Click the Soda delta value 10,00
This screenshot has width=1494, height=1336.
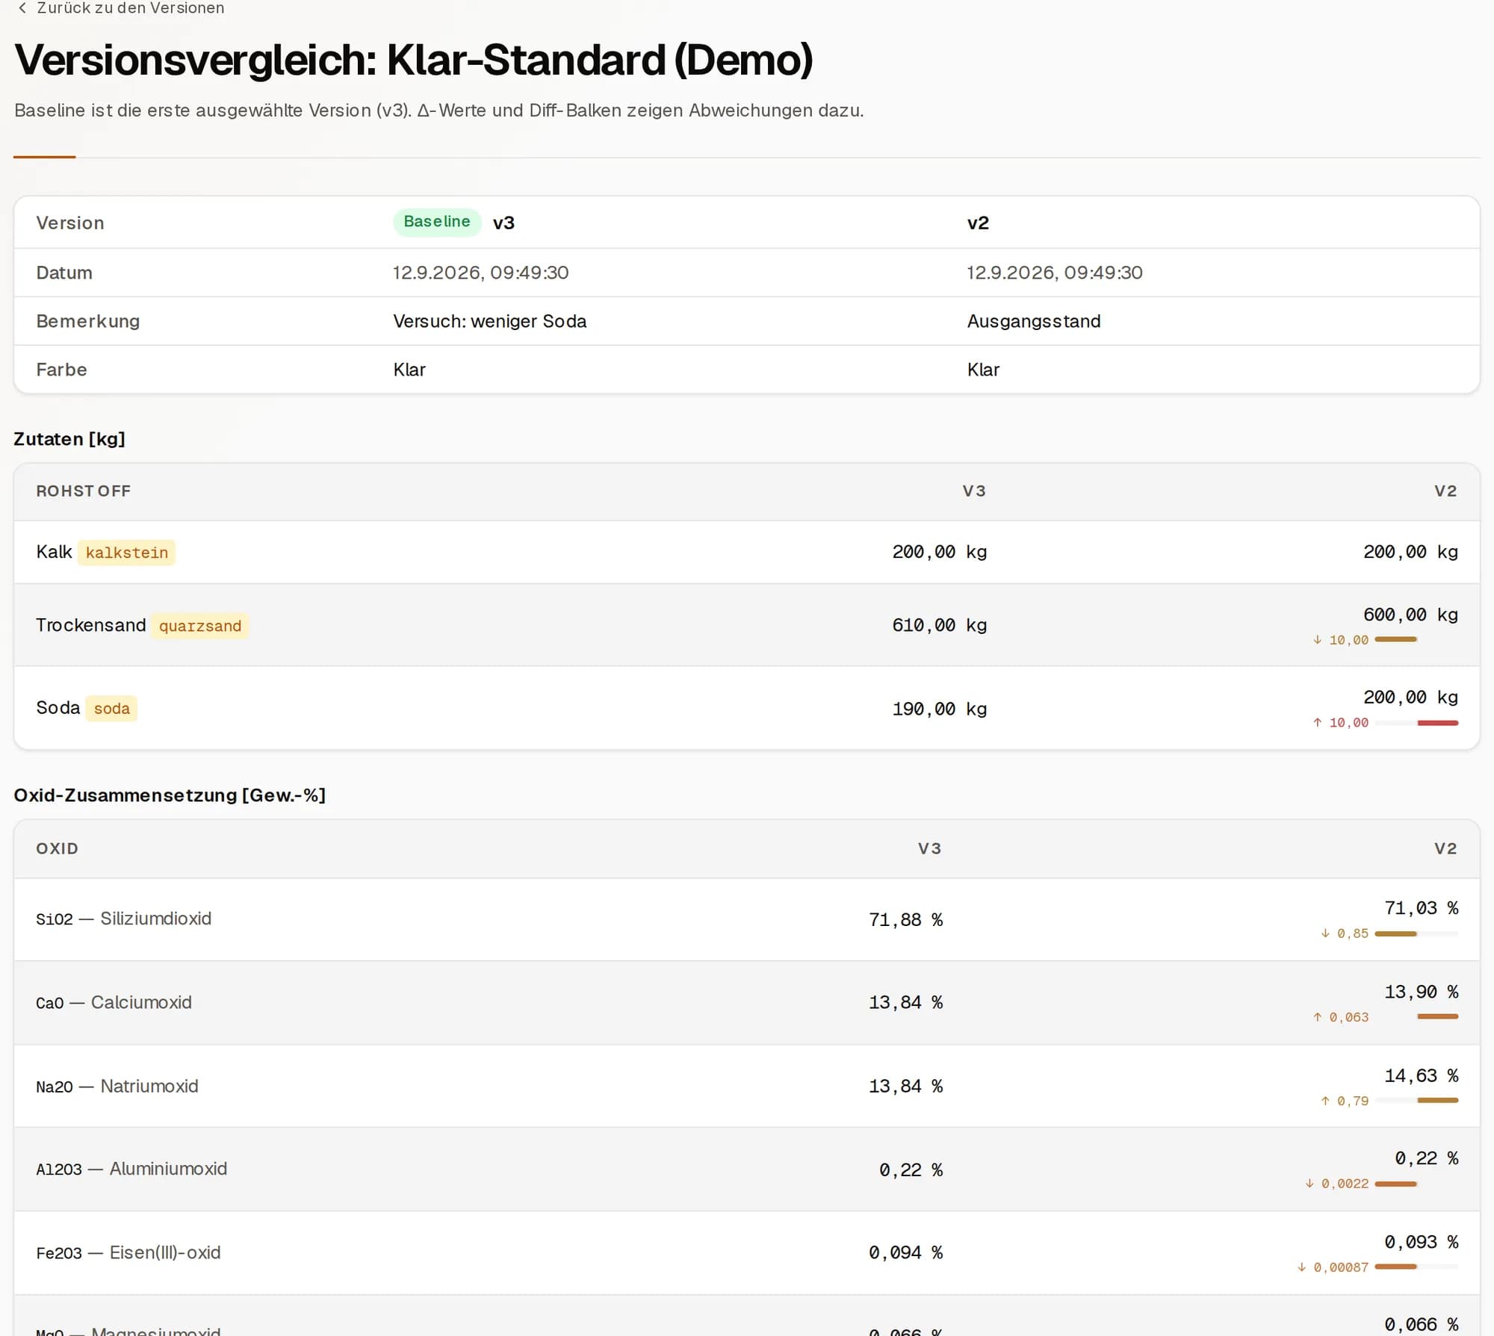[x=1349, y=722]
